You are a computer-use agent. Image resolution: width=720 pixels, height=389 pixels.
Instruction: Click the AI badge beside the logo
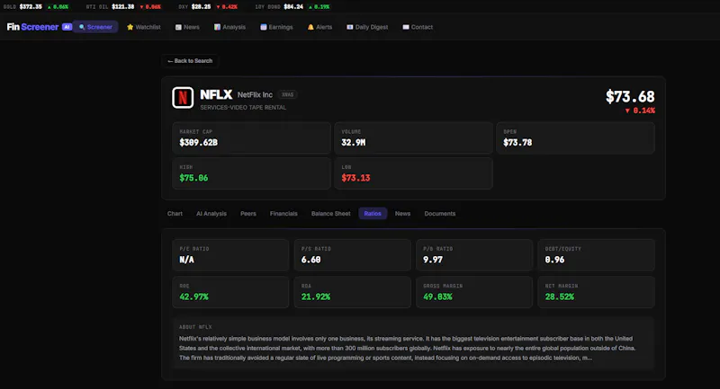[67, 27]
